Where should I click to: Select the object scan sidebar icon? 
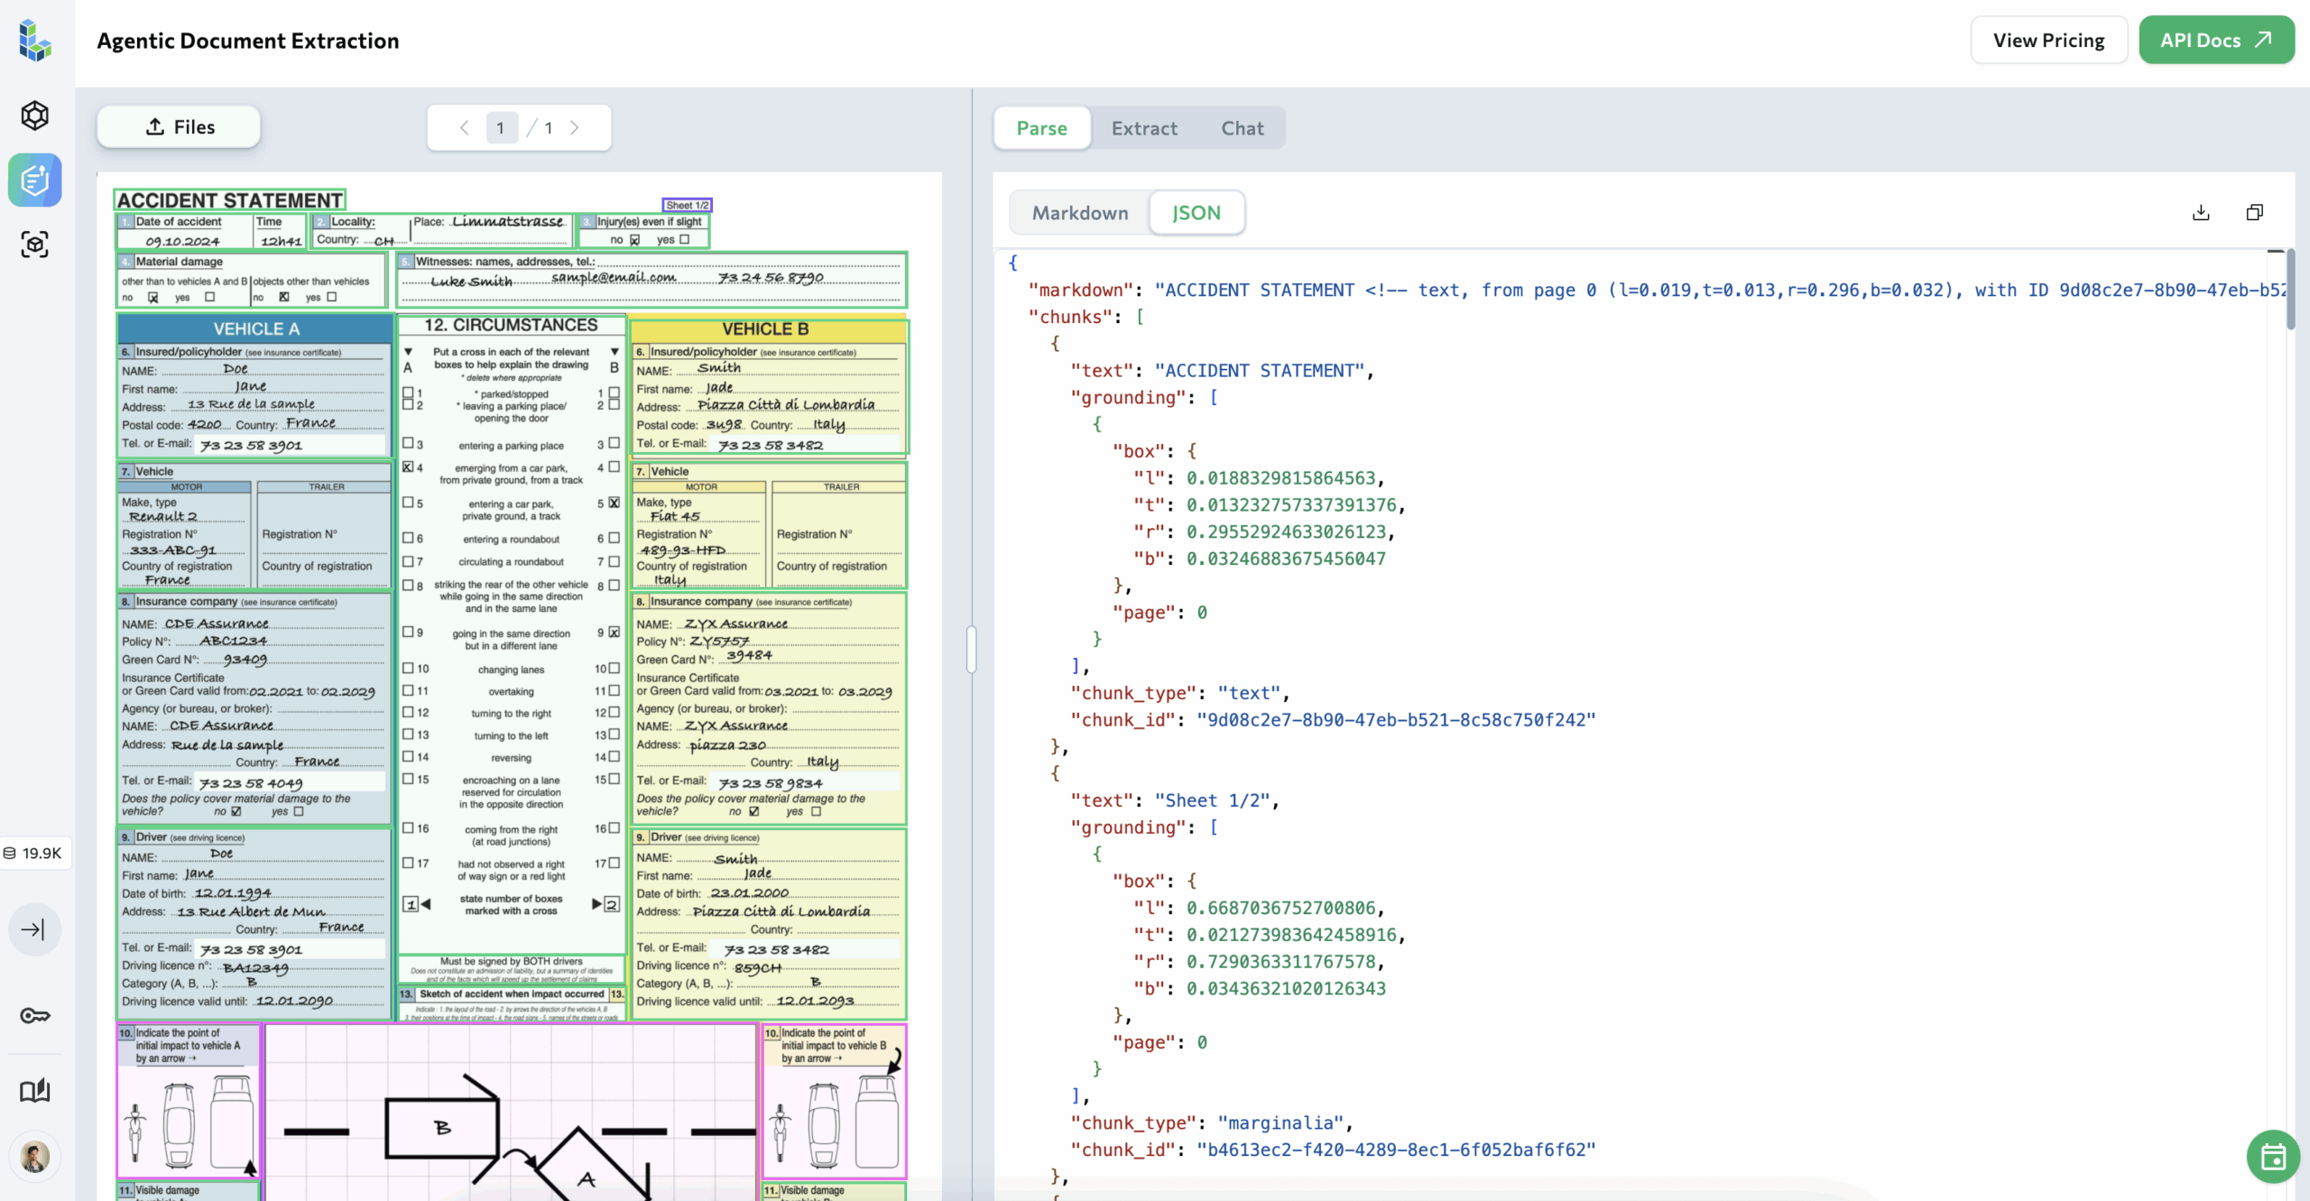click(35, 245)
